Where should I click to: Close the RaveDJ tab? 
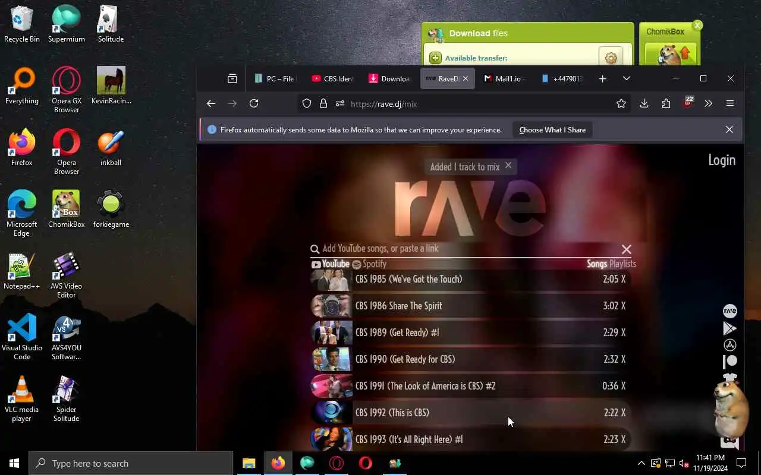[x=466, y=78]
